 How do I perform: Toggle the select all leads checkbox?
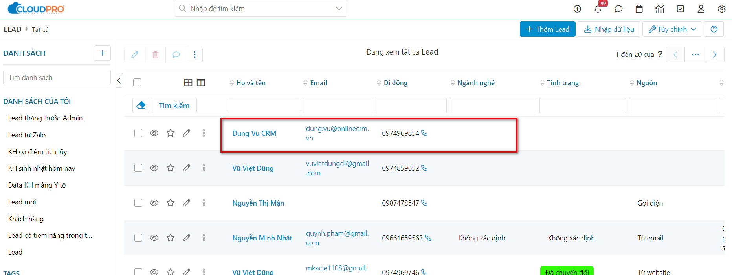(x=137, y=82)
